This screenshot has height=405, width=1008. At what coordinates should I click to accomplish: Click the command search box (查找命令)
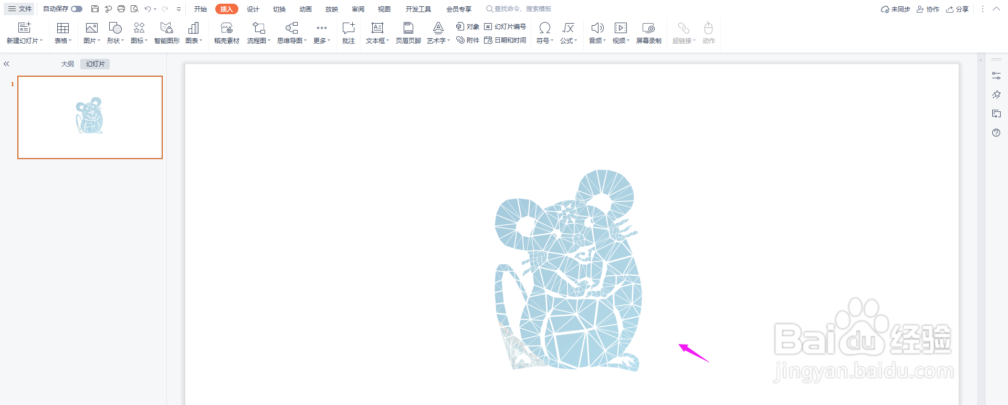(x=519, y=9)
